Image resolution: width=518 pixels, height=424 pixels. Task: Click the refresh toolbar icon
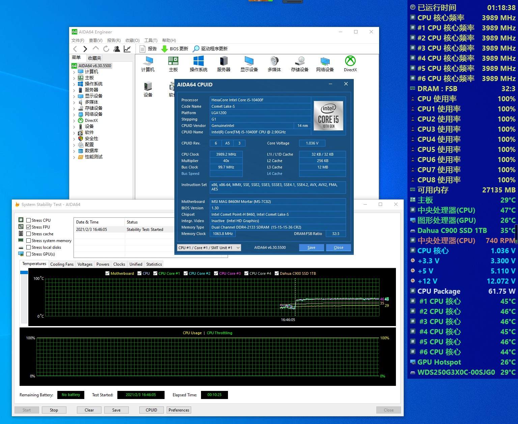[x=106, y=49]
